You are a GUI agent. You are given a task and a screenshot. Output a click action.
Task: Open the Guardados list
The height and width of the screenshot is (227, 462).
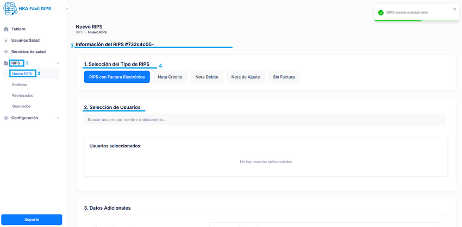(21, 107)
